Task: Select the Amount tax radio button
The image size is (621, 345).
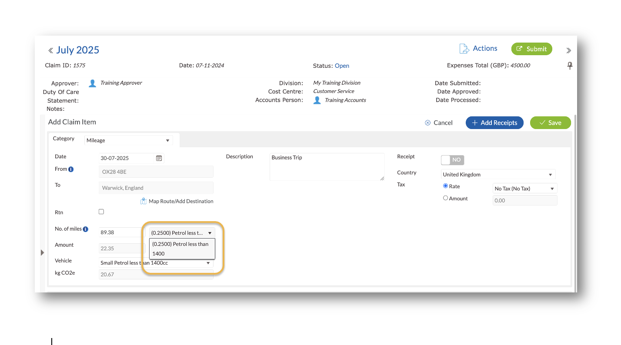Action: [x=445, y=198]
